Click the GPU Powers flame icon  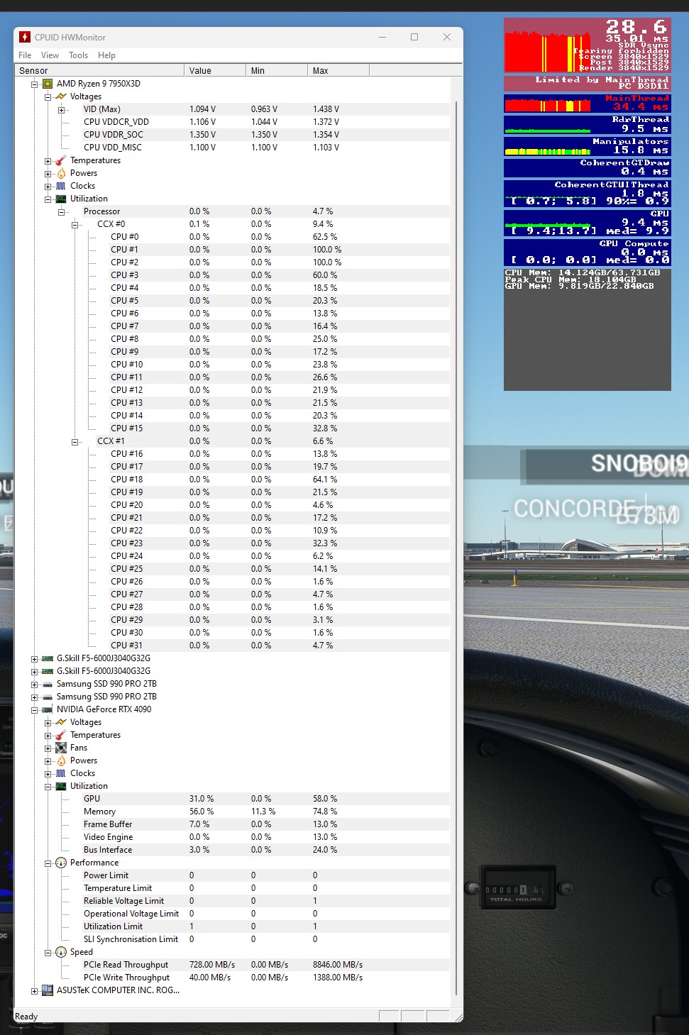tap(61, 760)
